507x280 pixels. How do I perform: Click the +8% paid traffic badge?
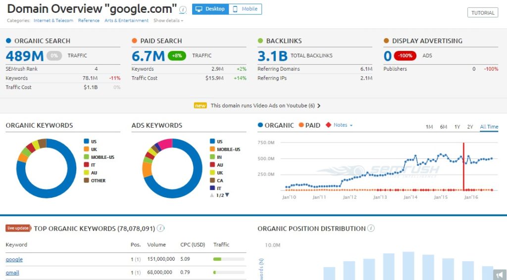tap(177, 55)
